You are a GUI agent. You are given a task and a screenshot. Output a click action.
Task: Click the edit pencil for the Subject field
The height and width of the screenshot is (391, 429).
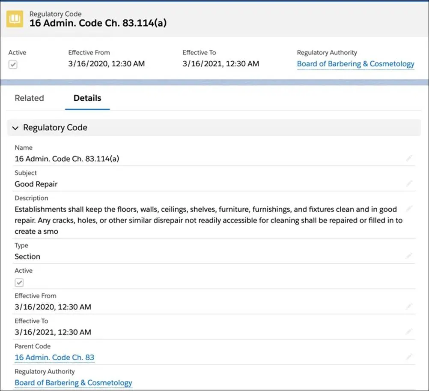pos(409,183)
